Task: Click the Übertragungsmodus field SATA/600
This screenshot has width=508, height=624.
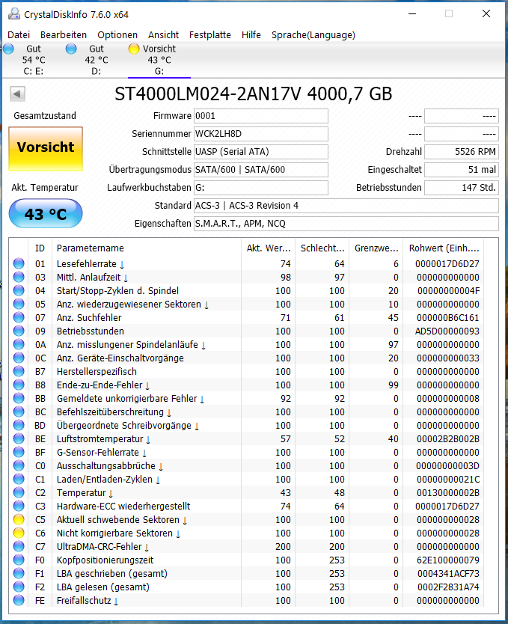Action: (261, 170)
